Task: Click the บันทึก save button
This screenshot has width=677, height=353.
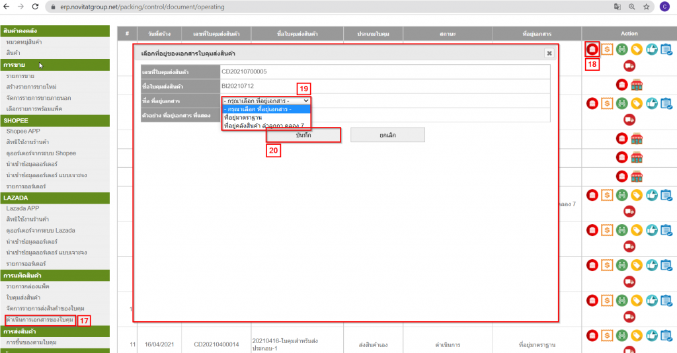Action: pos(303,135)
